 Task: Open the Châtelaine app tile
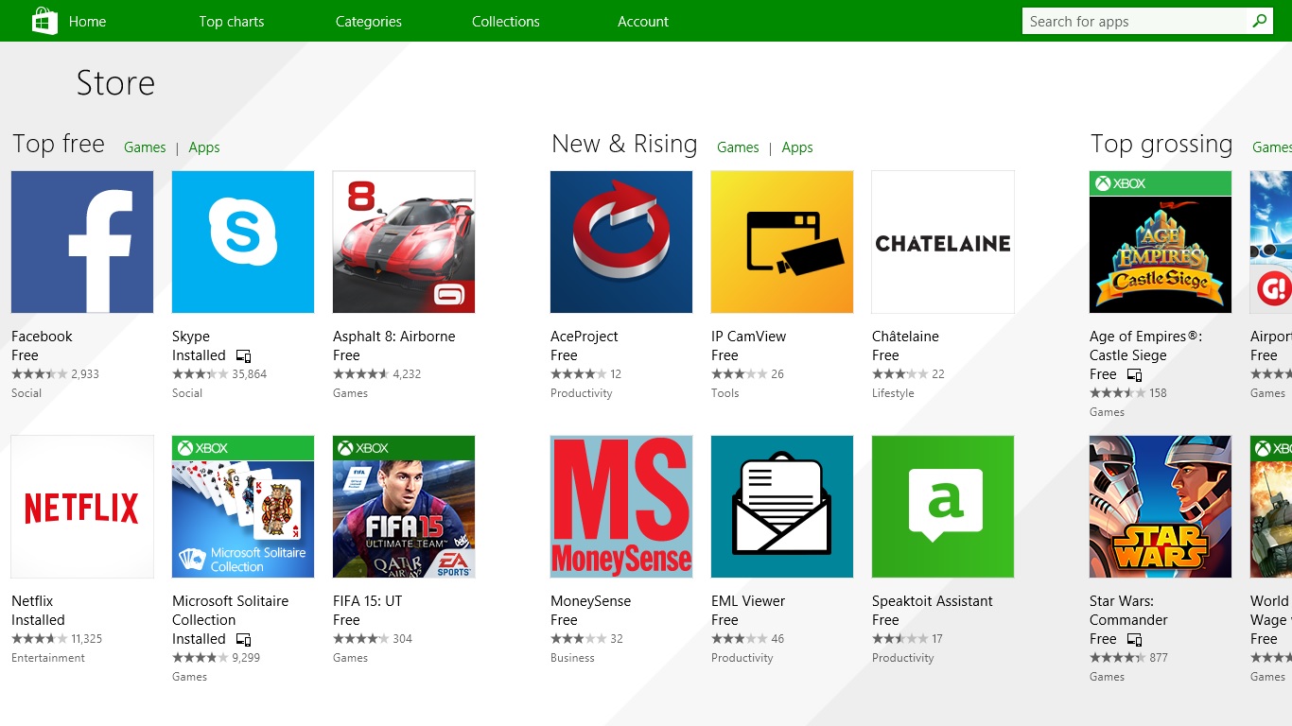click(943, 242)
